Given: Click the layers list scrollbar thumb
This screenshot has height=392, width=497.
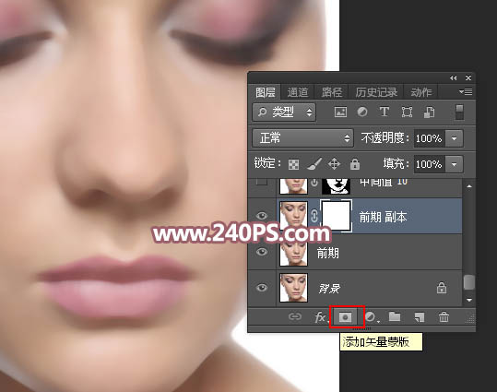Looking at the screenshot, I should coord(468,282).
